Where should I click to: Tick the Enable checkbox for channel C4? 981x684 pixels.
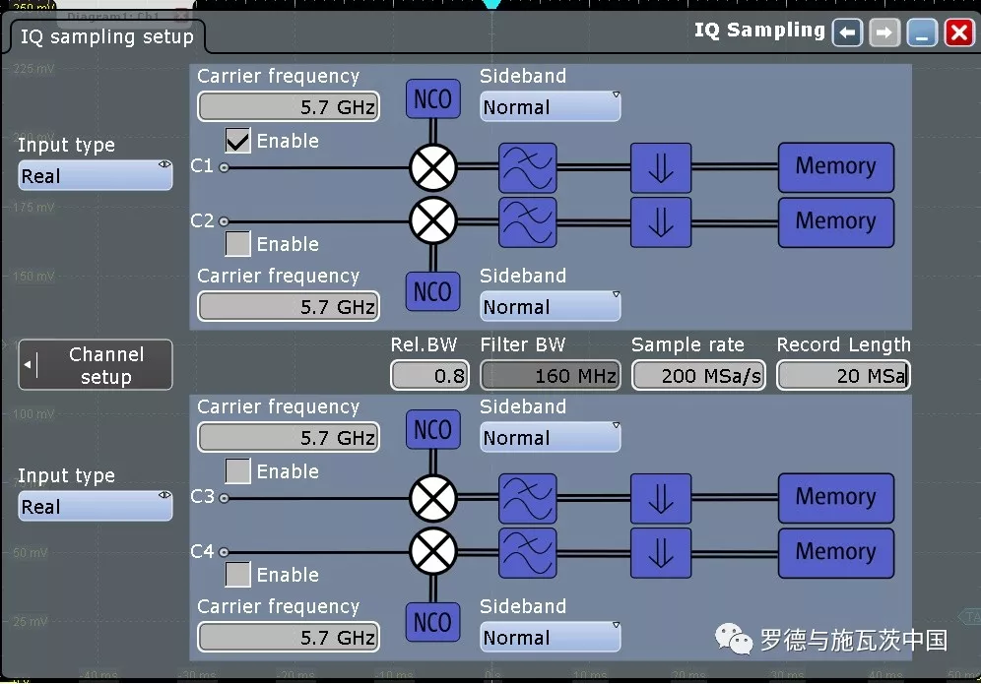pos(238,575)
